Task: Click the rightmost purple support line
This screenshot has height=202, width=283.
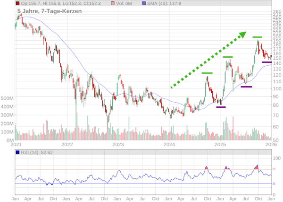Action: click(266, 62)
